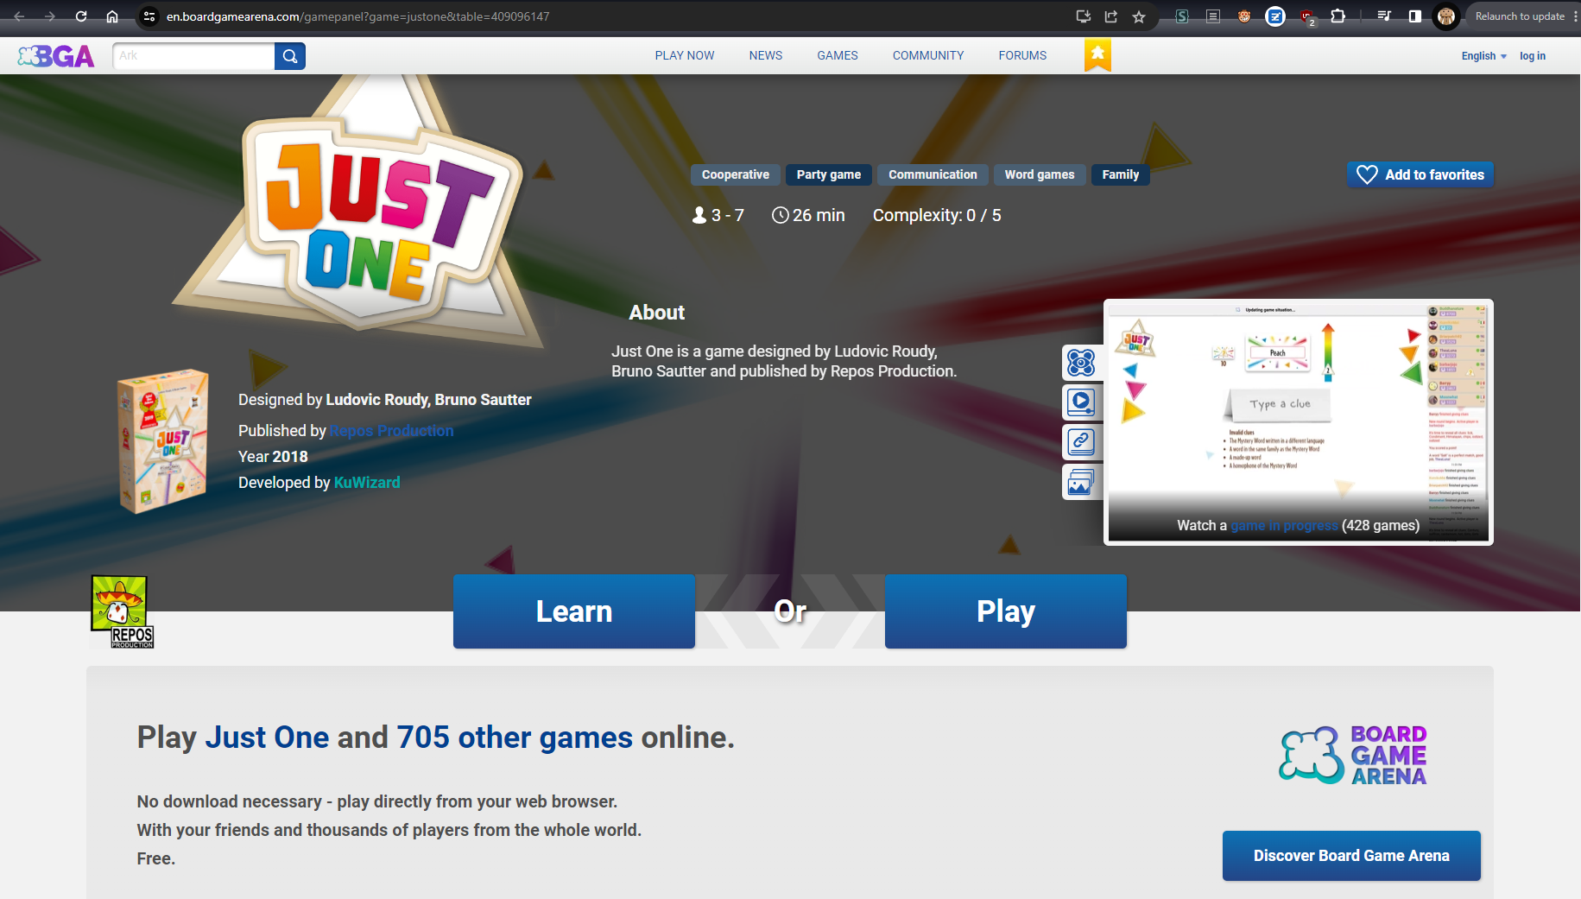This screenshot has height=899, width=1581.
Task: Select the Family tag
Action: point(1120,174)
